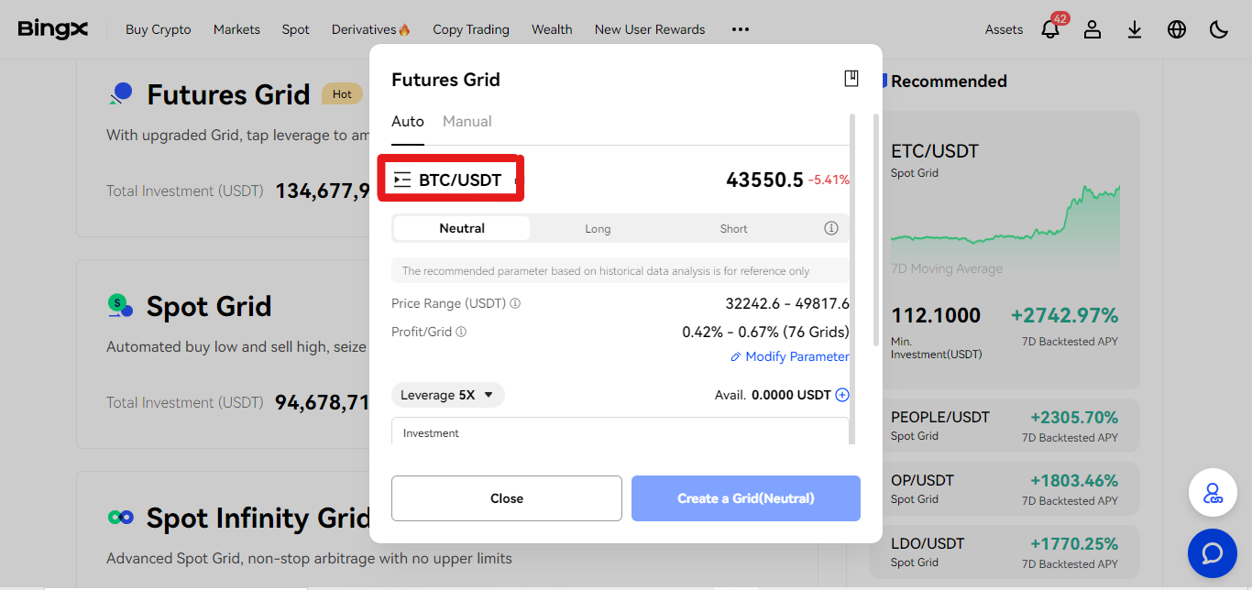Viewport: 1252px width, 590px height.
Task: Open New User Rewards
Action: 650,29
